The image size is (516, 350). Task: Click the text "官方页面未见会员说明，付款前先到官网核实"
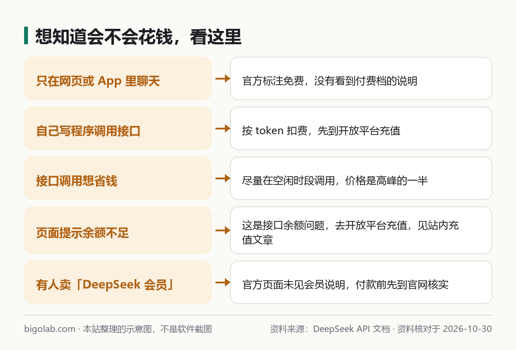click(x=345, y=285)
